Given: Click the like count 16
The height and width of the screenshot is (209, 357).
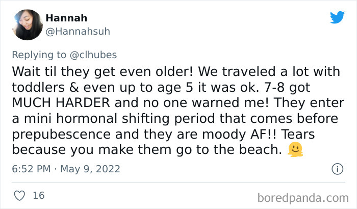Looking at the screenshot, I should point(38,195).
